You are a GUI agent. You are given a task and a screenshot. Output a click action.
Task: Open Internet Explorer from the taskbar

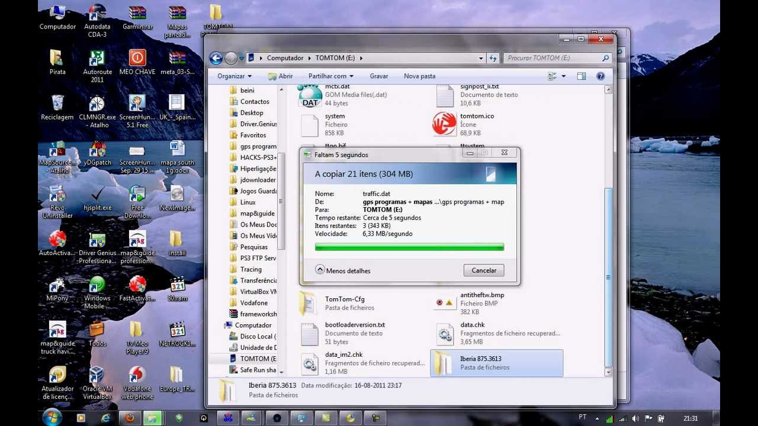(105, 418)
